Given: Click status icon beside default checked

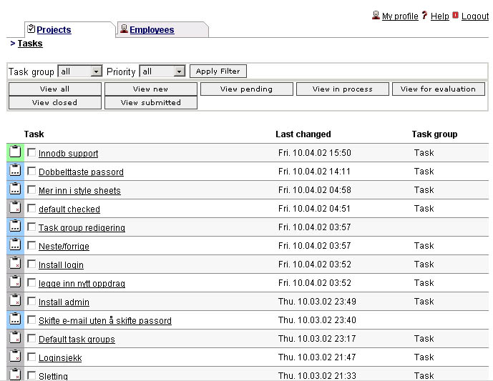Looking at the screenshot, I should 15,207.
